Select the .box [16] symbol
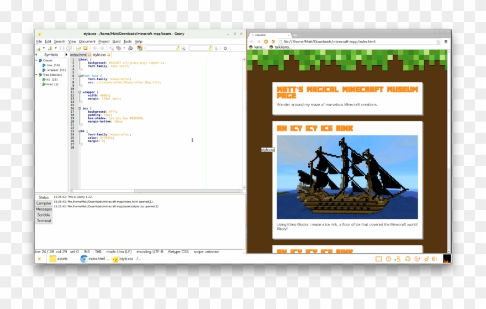Image resolution: width=486 pixels, height=309 pixels. pos(51,65)
